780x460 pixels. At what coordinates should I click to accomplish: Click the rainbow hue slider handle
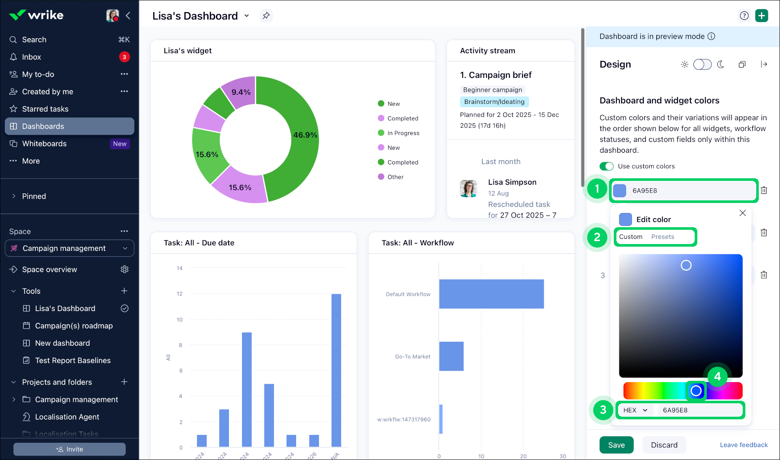(696, 391)
